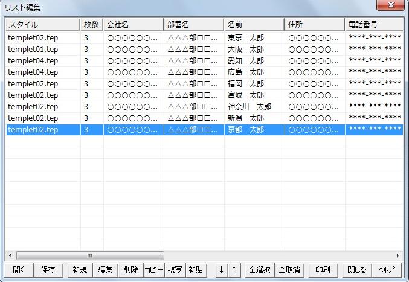The width and height of the screenshot is (409, 282).
Task: Print the list with 印刷
Action: 323,270
